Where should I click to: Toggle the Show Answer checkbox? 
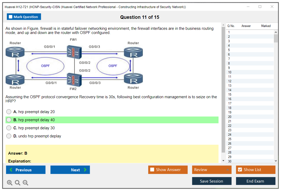[152, 170]
